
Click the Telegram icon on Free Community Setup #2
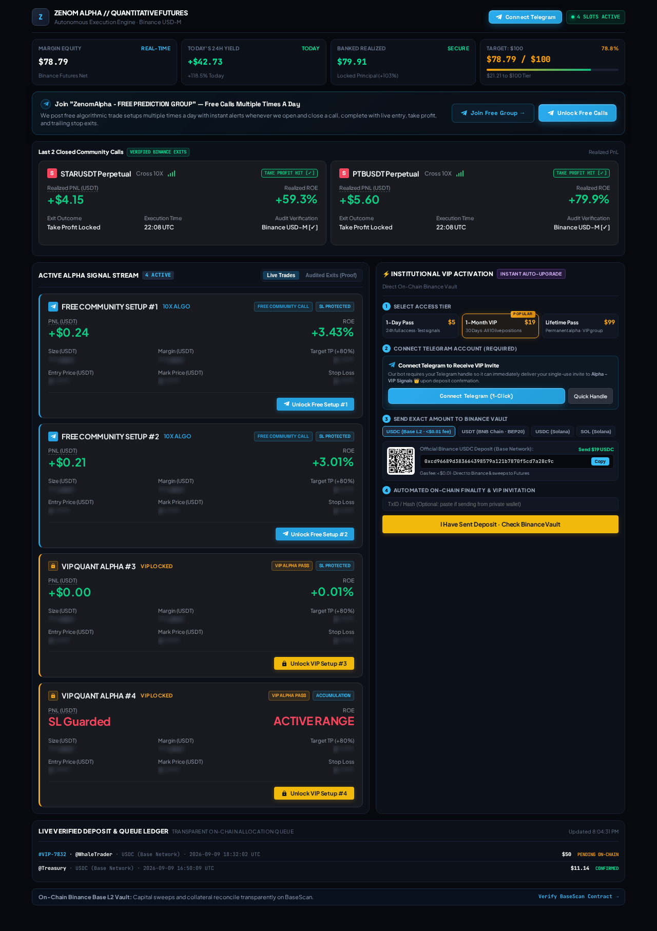(x=53, y=436)
